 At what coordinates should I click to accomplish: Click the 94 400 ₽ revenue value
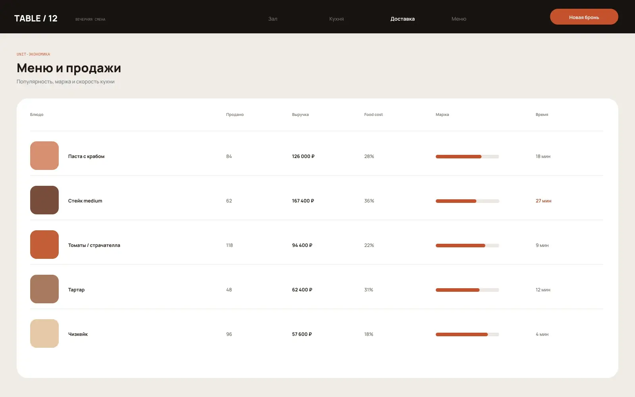[x=302, y=245]
